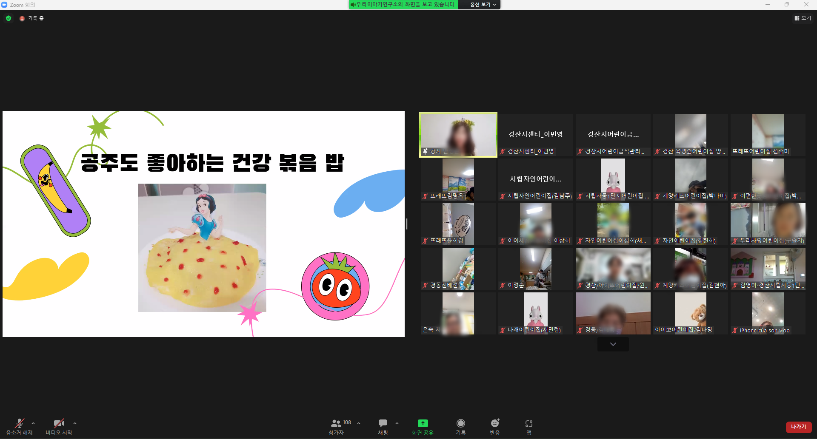Show next page of participant gallery
817x439 pixels.
[613, 344]
